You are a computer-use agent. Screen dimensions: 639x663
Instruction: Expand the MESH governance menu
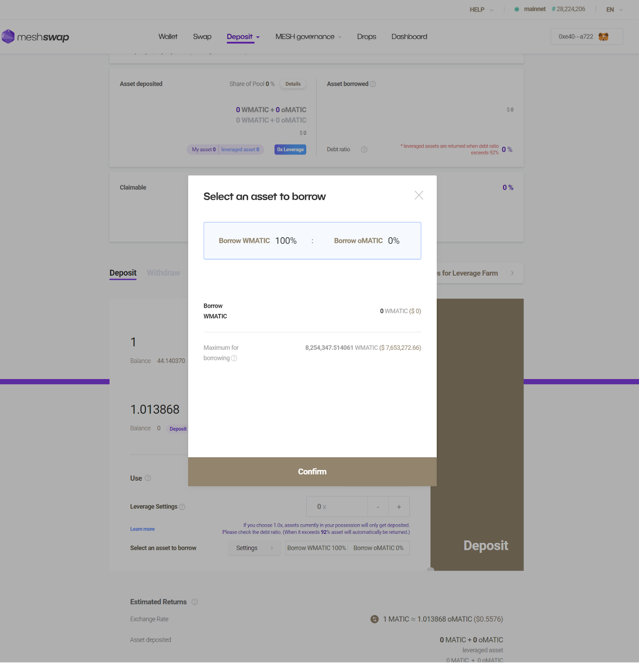(x=308, y=37)
